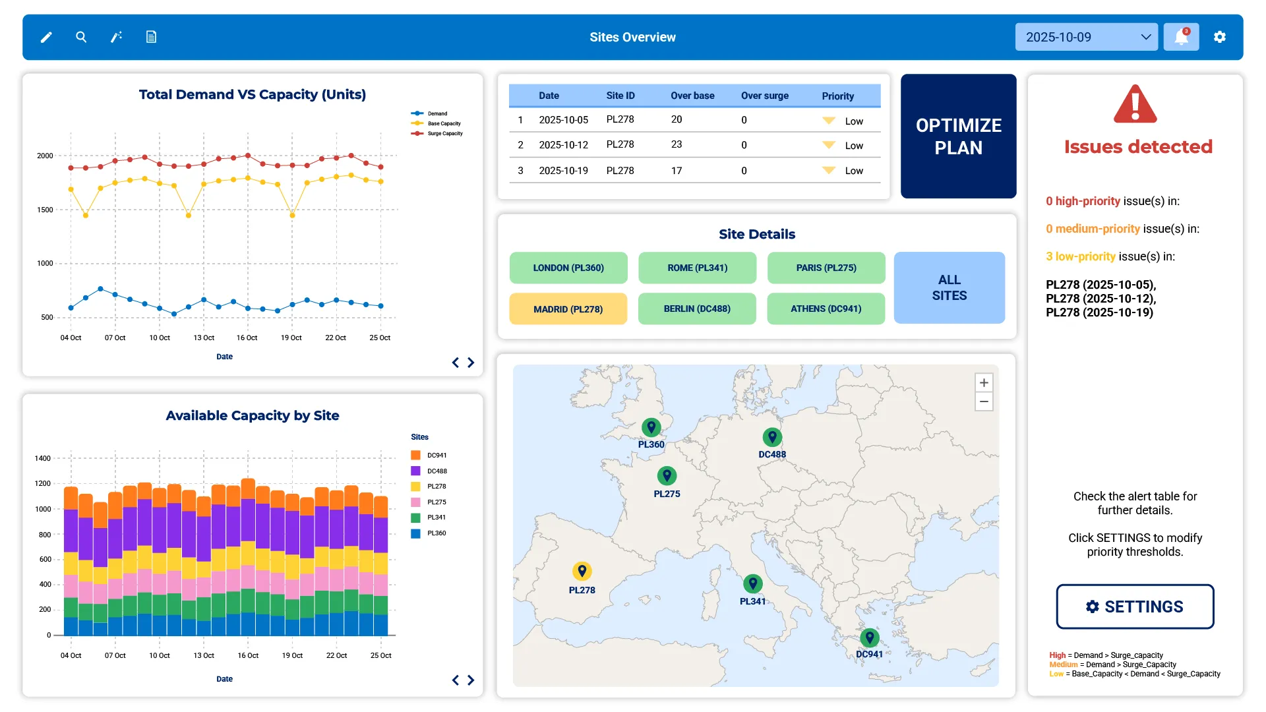Click the PL275 map pin
Image resolution: width=1266 pixels, height=712 pixels.
click(x=667, y=476)
